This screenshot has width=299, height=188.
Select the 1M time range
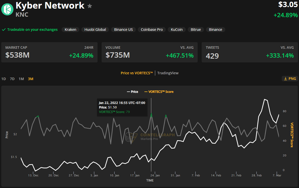(x=21, y=79)
